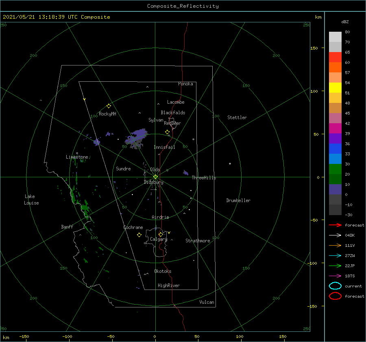Select the light gray 70-80 dBZ swatch

(335, 37)
